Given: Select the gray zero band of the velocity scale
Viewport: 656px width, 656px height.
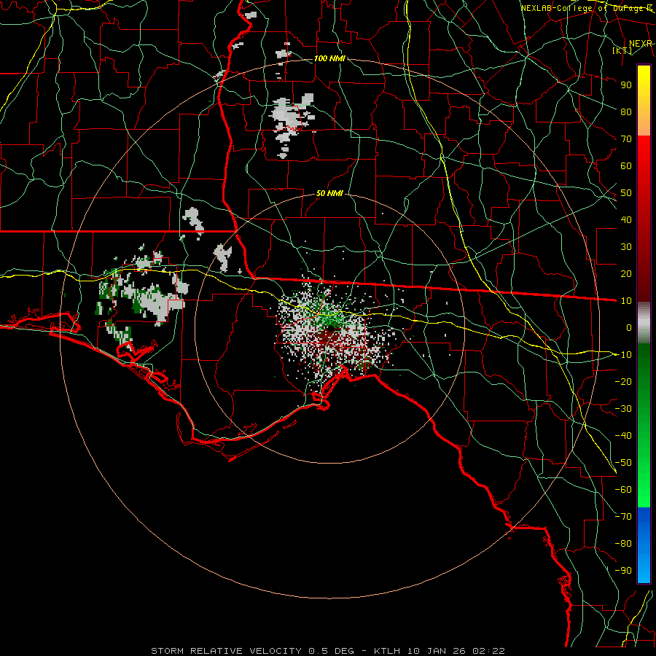Looking at the screenshot, I should tap(644, 323).
